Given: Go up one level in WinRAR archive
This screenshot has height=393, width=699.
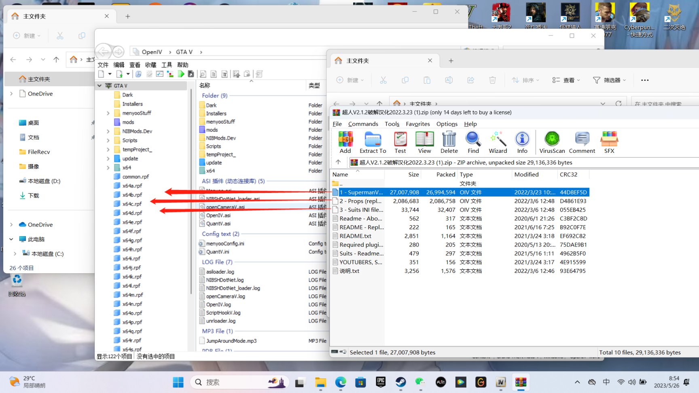Looking at the screenshot, I should [x=338, y=162].
